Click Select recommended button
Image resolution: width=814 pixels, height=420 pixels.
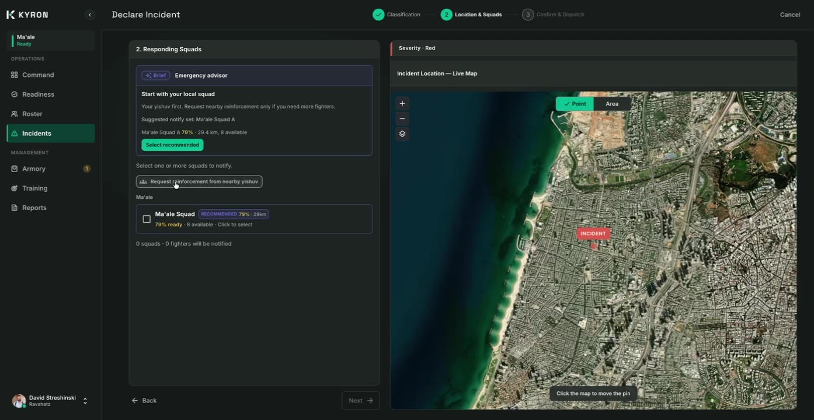172,145
